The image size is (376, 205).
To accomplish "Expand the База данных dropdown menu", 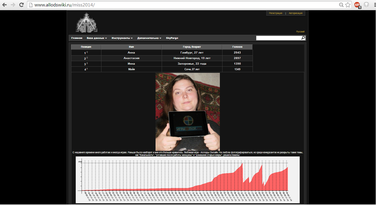I will 97,38.
